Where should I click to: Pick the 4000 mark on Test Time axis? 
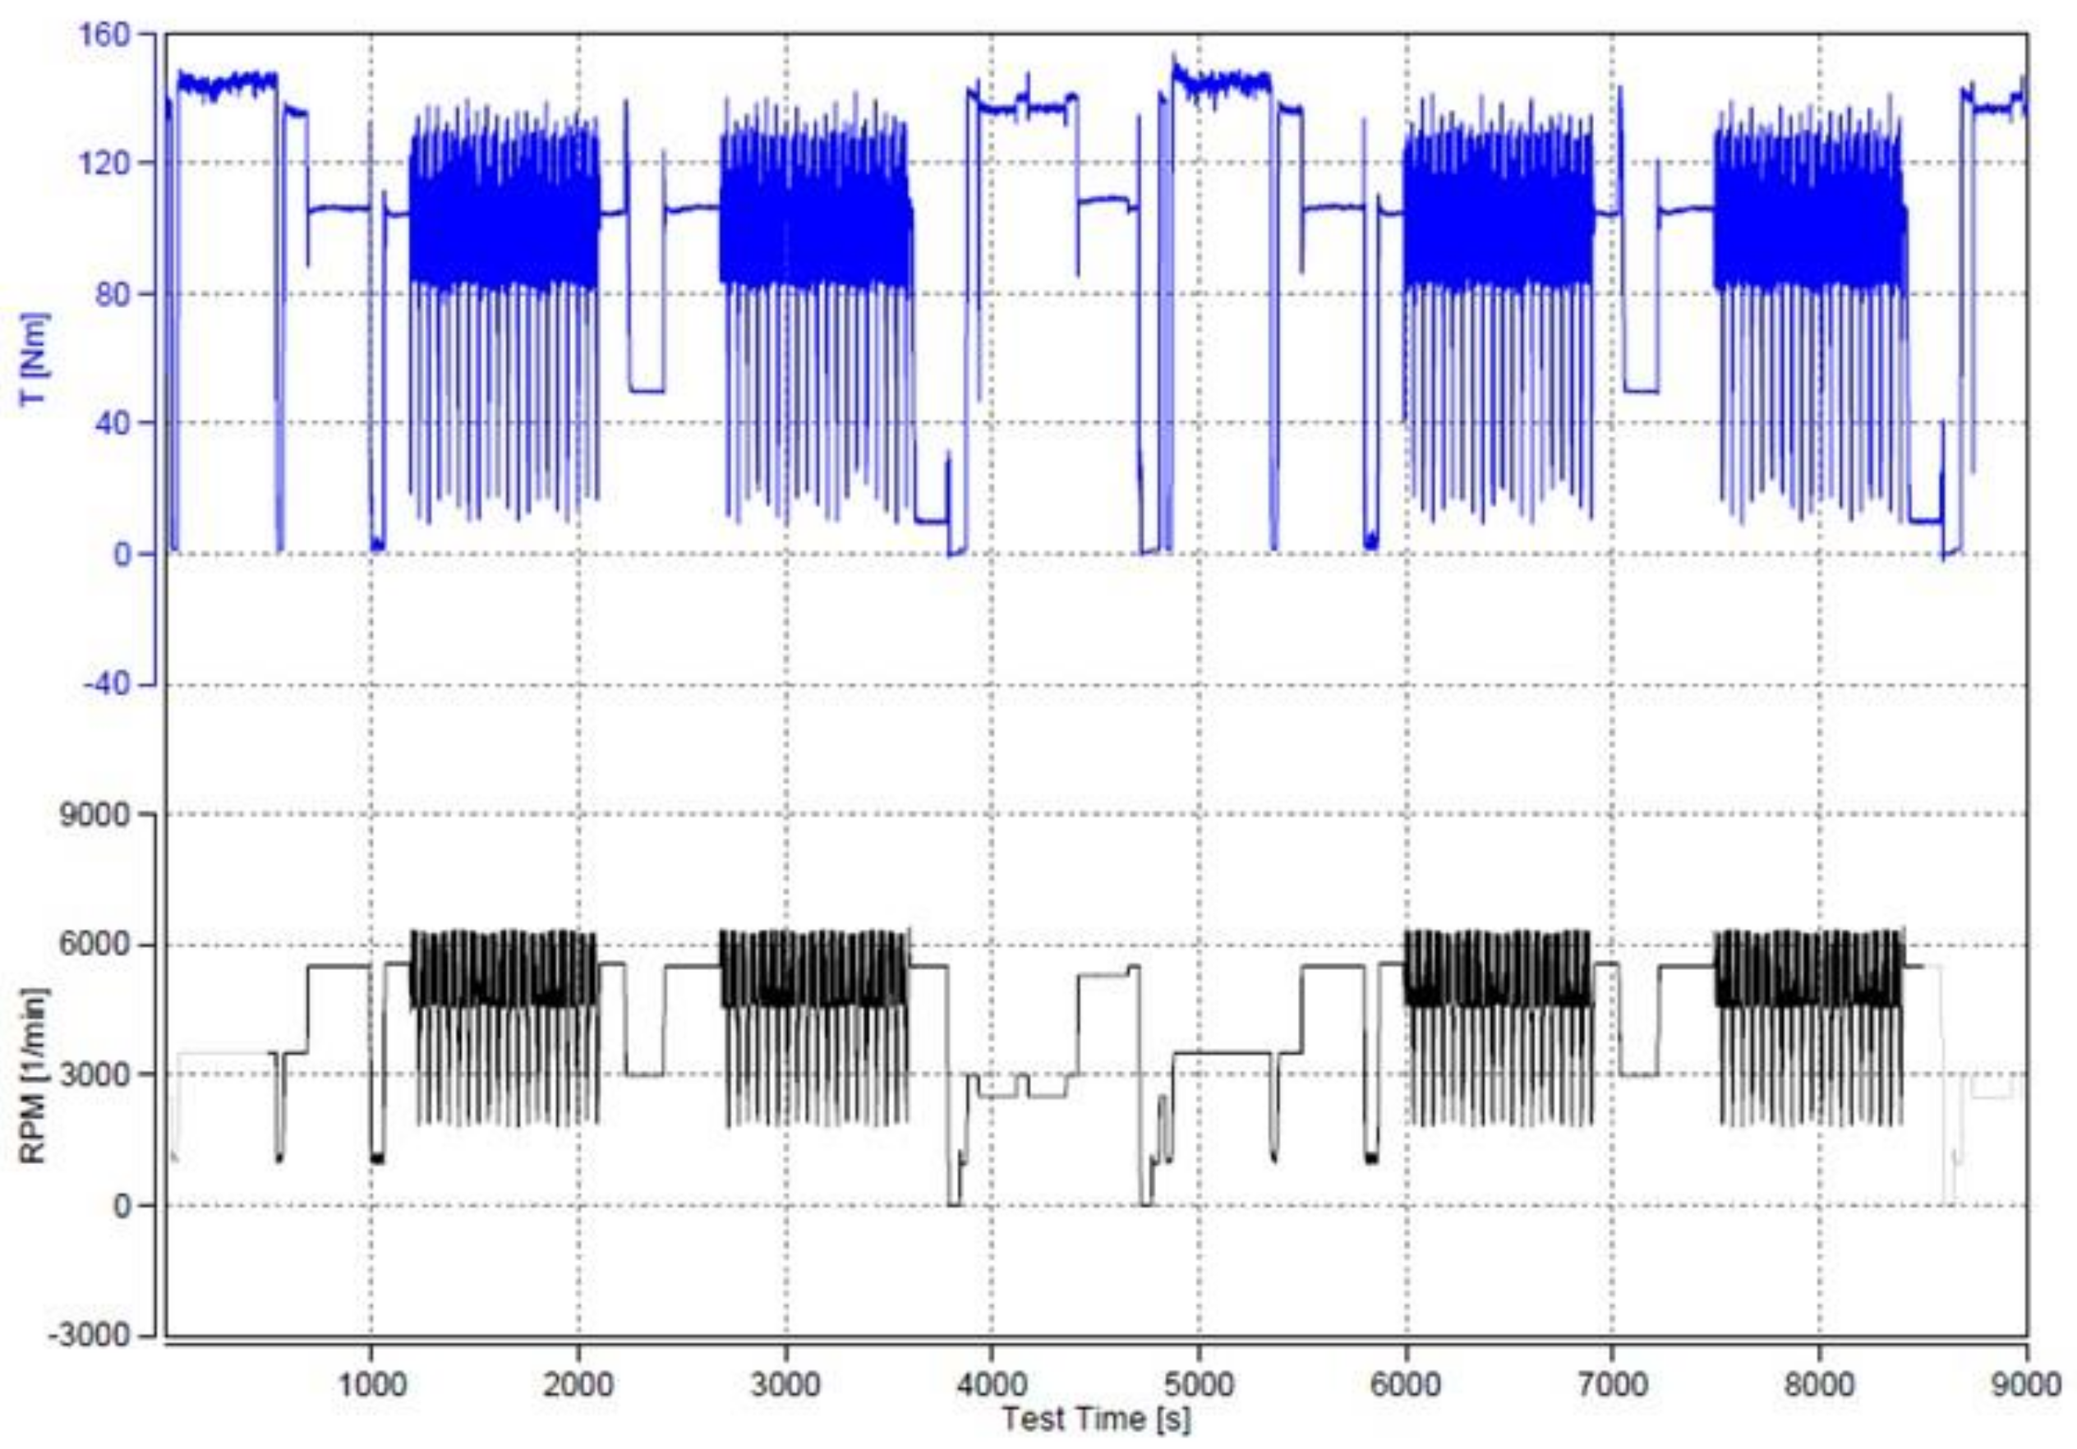tap(992, 1385)
